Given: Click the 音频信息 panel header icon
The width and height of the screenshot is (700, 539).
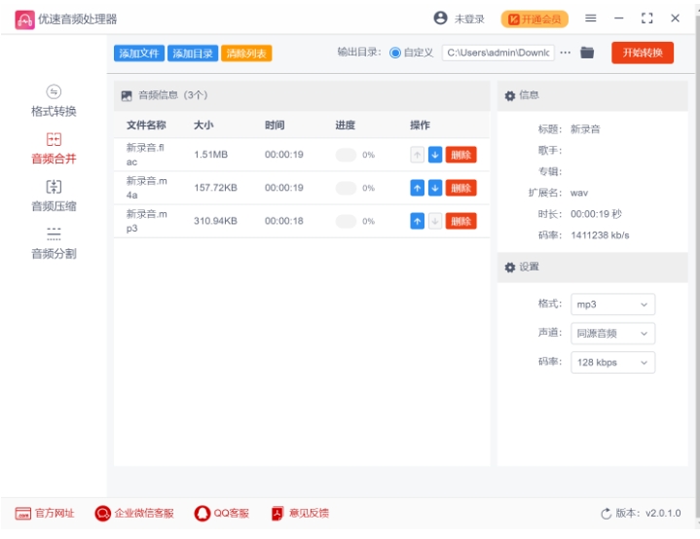Looking at the screenshot, I should pyautogui.click(x=127, y=95).
